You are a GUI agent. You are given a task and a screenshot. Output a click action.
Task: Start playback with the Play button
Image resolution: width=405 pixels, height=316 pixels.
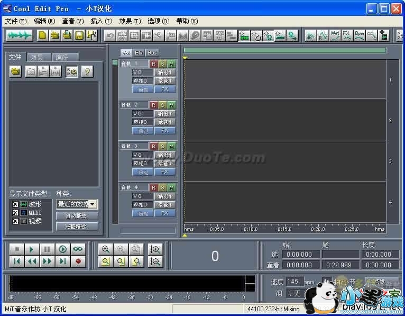32,249
